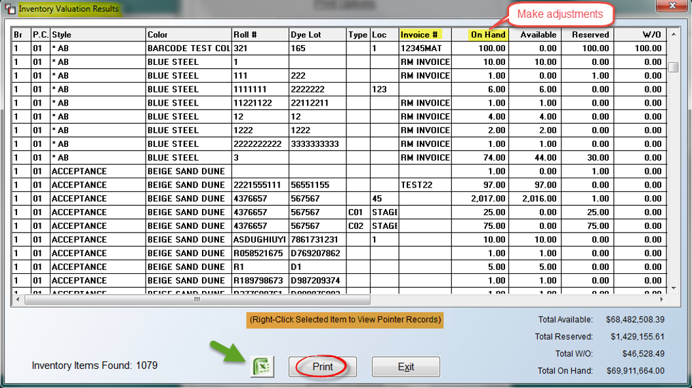This screenshot has width=692, height=388.
Task: Click the vertical scrollbar up arrow
Action: [674, 34]
